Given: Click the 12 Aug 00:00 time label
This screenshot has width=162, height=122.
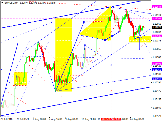Looking at the screenshot, I should pyautogui.click(x=88, y=119).
